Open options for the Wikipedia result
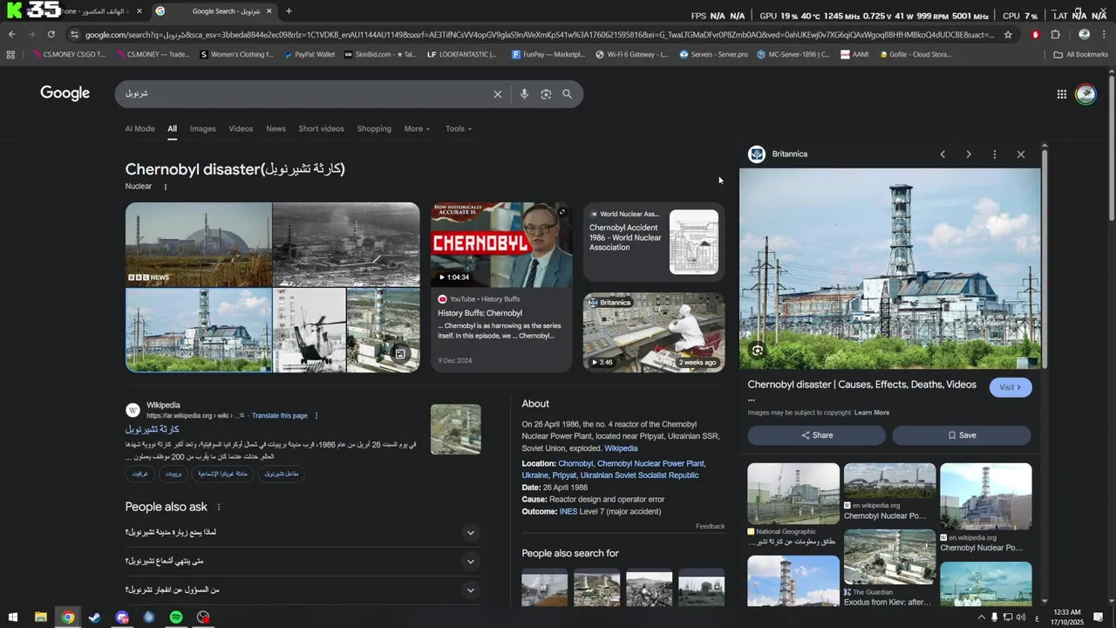The width and height of the screenshot is (1116, 628). 316,416
